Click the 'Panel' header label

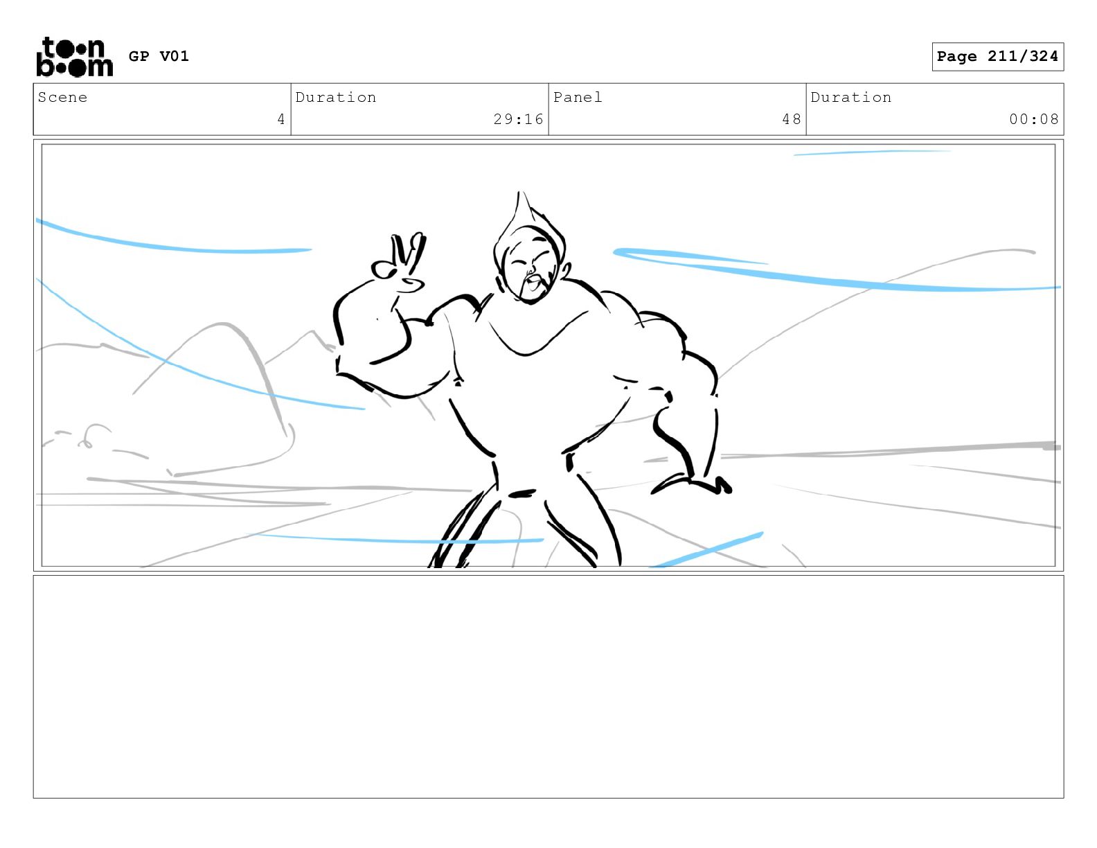click(578, 97)
